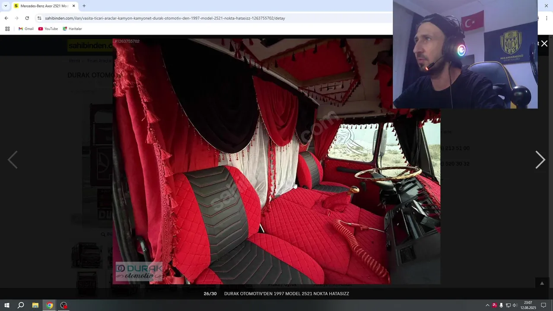Go to the next photo arrow
Screen dimensions: 553x311
pyautogui.click(x=540, y=160)
